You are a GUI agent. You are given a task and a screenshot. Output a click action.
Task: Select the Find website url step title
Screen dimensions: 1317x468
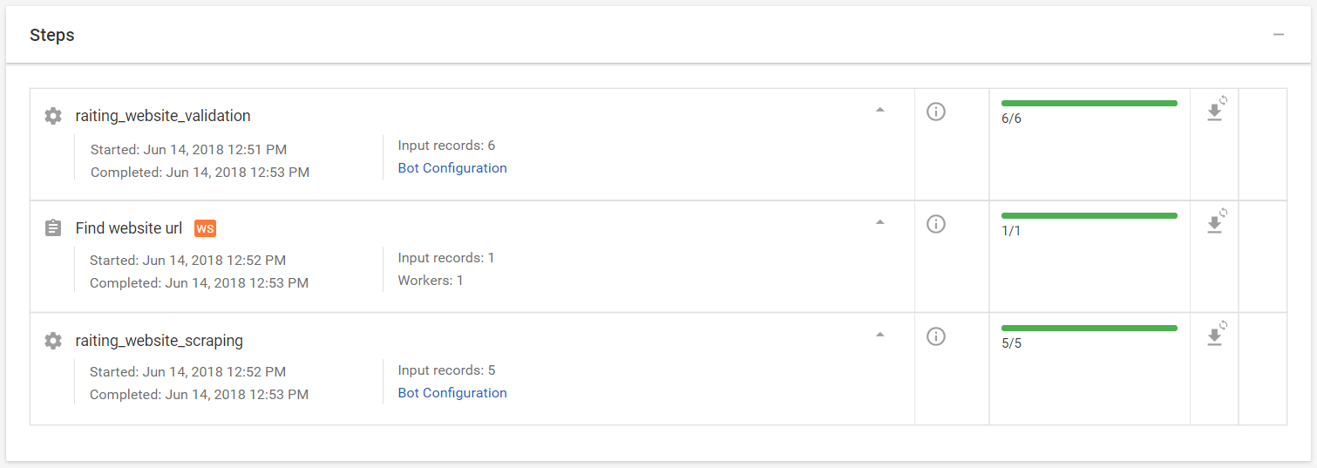(x=129, y=228)
